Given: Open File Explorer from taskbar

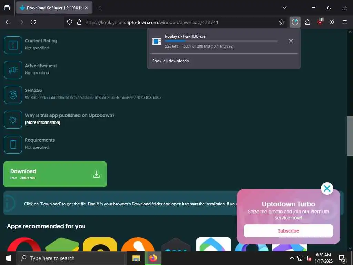Looking at the screenshot, I should (136, 258).
